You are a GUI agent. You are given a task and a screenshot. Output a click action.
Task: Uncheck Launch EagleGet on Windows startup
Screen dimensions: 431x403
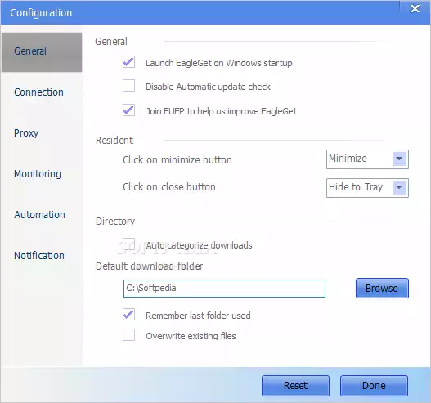click(128, 62)
